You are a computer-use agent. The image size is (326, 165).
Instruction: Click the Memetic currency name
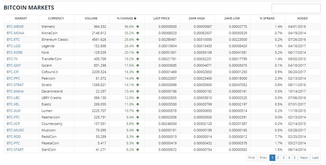[x=48, y=27]
